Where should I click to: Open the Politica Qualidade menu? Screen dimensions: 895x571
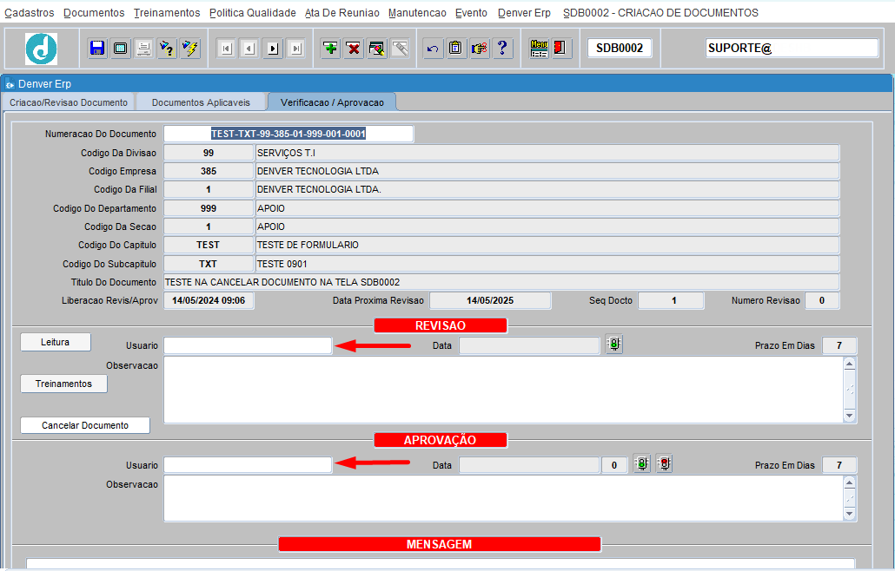tap(252, 12)
